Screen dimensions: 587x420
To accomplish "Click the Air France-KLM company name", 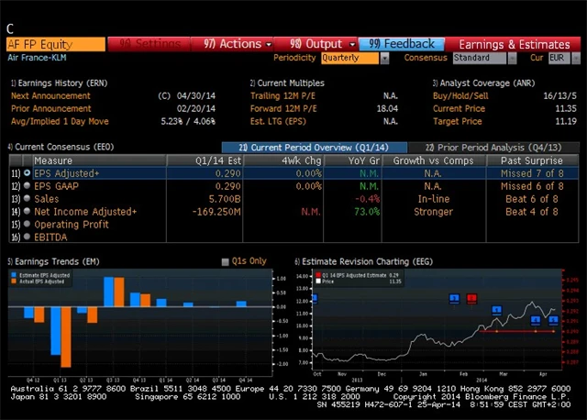I will point(37,58).
